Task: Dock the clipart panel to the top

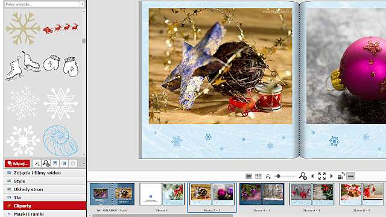Action: [x=55, y=163]
